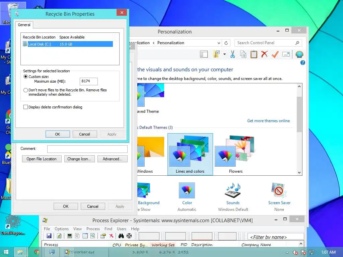Open the Find menu in Process Explorer
343x257 pixels.
point(108,229)
